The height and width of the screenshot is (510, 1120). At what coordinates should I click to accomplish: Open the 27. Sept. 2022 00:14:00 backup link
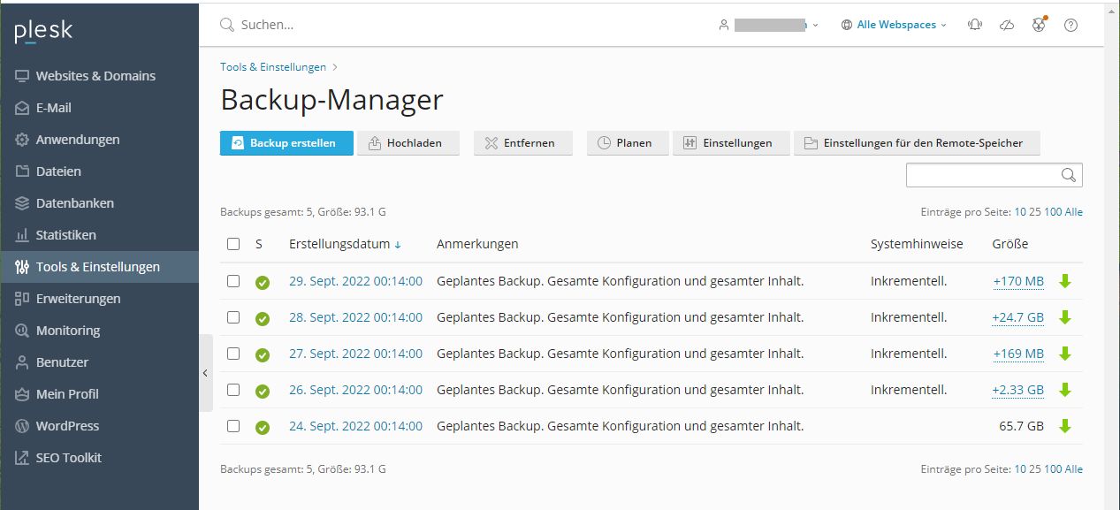coord(355,354)
